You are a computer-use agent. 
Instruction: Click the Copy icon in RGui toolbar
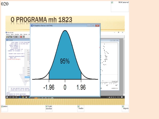(14, 37)
